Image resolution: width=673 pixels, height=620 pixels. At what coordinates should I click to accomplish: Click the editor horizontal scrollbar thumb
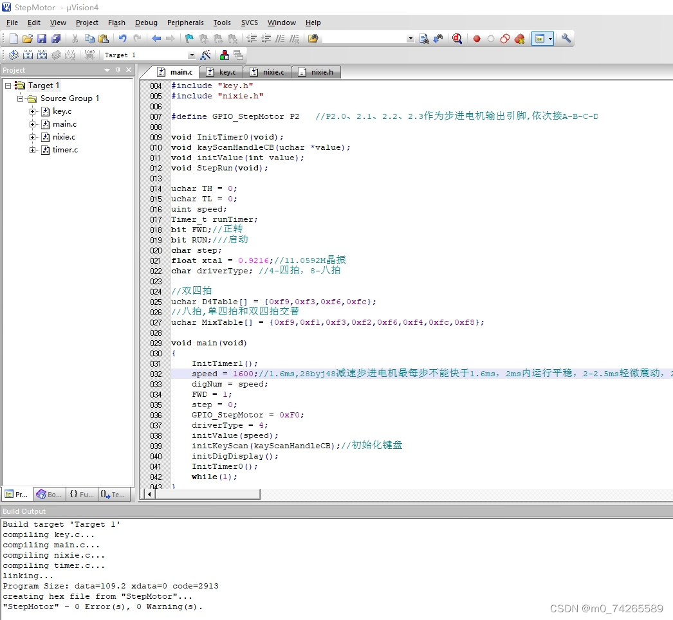tap(208, 495)
